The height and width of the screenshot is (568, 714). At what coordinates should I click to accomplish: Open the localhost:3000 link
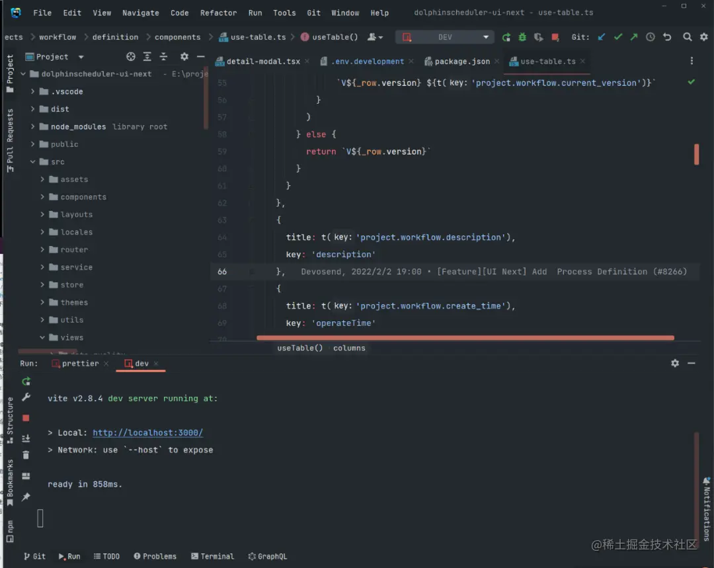pyautogui.click(x=147, y=432)
